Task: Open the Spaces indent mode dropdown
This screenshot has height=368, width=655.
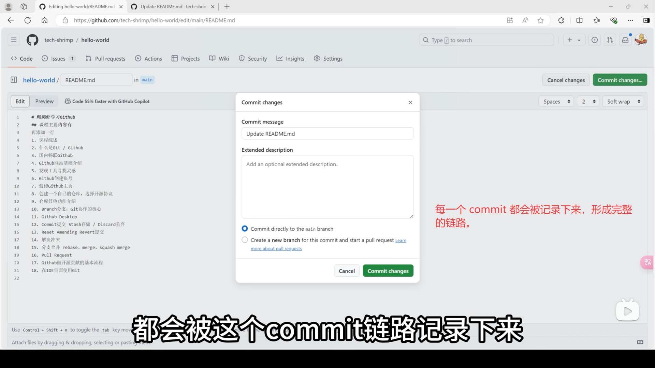Action: point(556,102)
